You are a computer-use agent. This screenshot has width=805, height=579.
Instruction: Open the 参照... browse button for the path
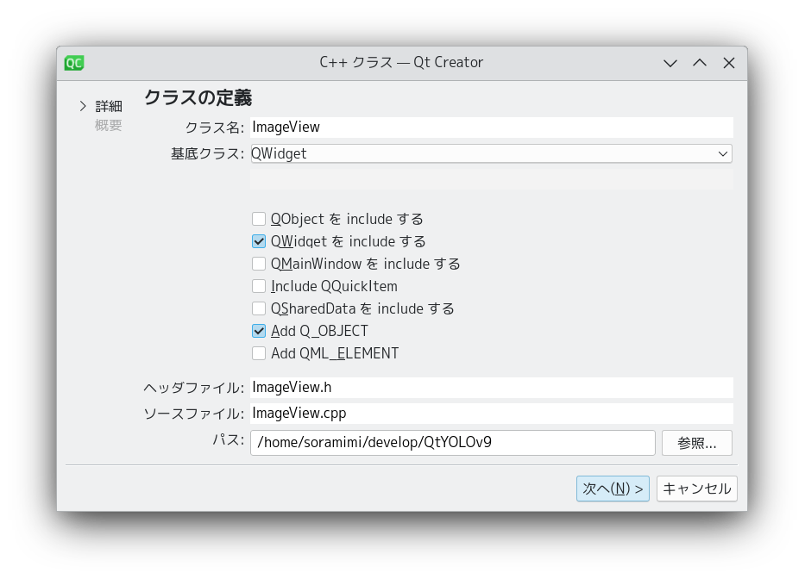tap(696, 443)
